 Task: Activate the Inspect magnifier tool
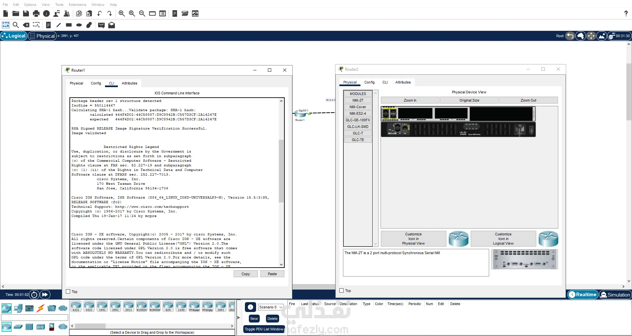(15, 25)
